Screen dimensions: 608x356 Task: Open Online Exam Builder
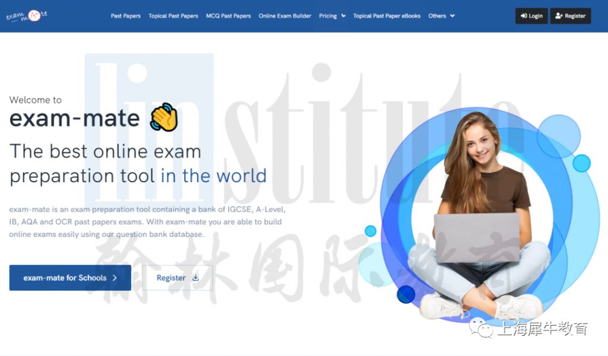pyautogui.click(x=285, y=16)
